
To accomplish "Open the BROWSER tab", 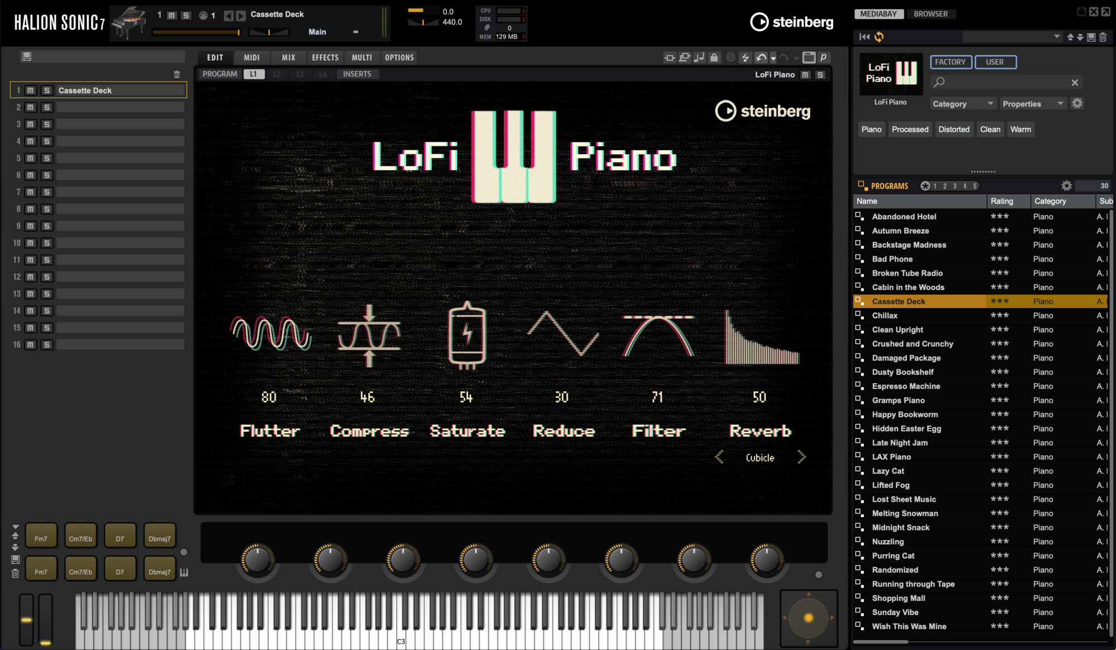I will 931,13.
